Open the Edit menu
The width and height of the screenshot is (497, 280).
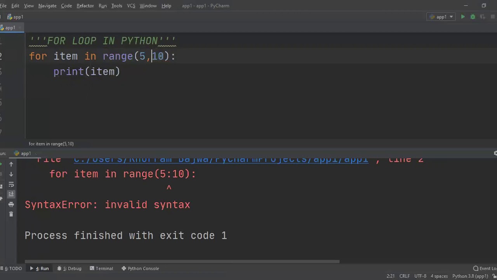[15, 6]
